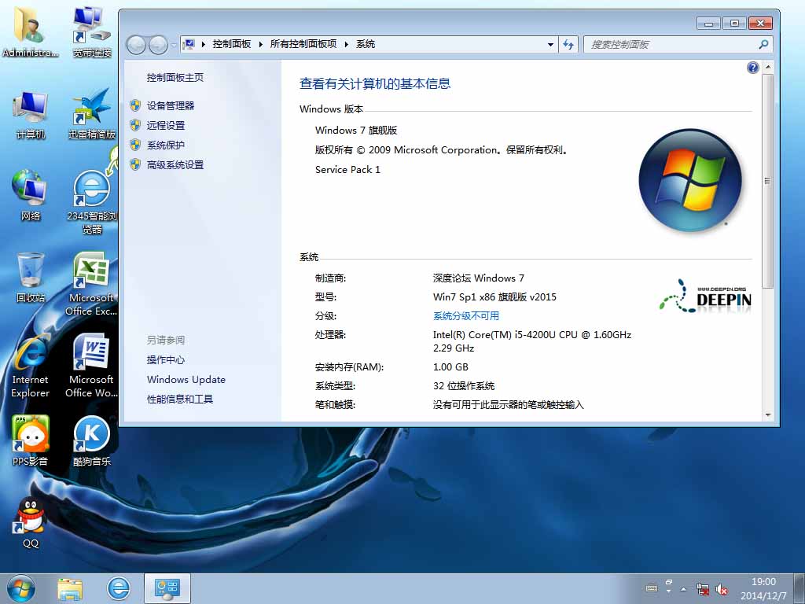Viewport: 805px width, 604px height.
Task: Open 远程设置 link
Action: coord(166,125)
